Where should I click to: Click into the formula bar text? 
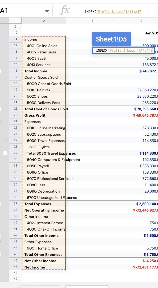coord(112,12)
